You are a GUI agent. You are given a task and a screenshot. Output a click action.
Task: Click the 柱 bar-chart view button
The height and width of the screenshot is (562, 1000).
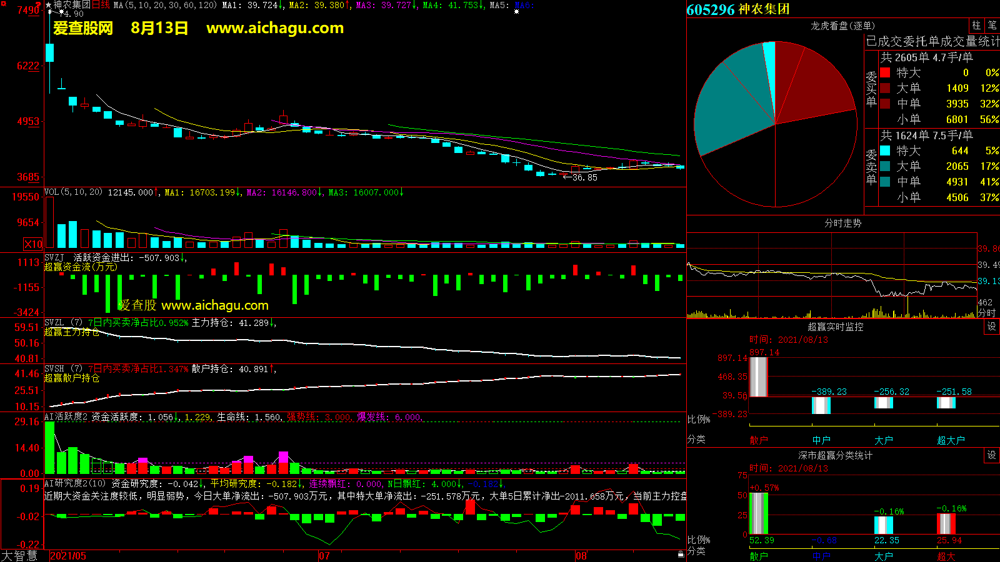tap(976, 26)
